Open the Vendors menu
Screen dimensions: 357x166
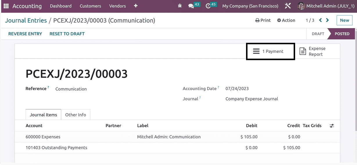pos(117,6)
